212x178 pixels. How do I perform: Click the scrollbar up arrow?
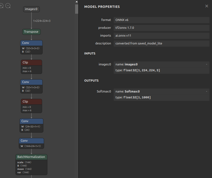pyautogui.click(x=77, y=2)
